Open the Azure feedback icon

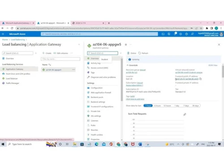(x=192, y=34)
